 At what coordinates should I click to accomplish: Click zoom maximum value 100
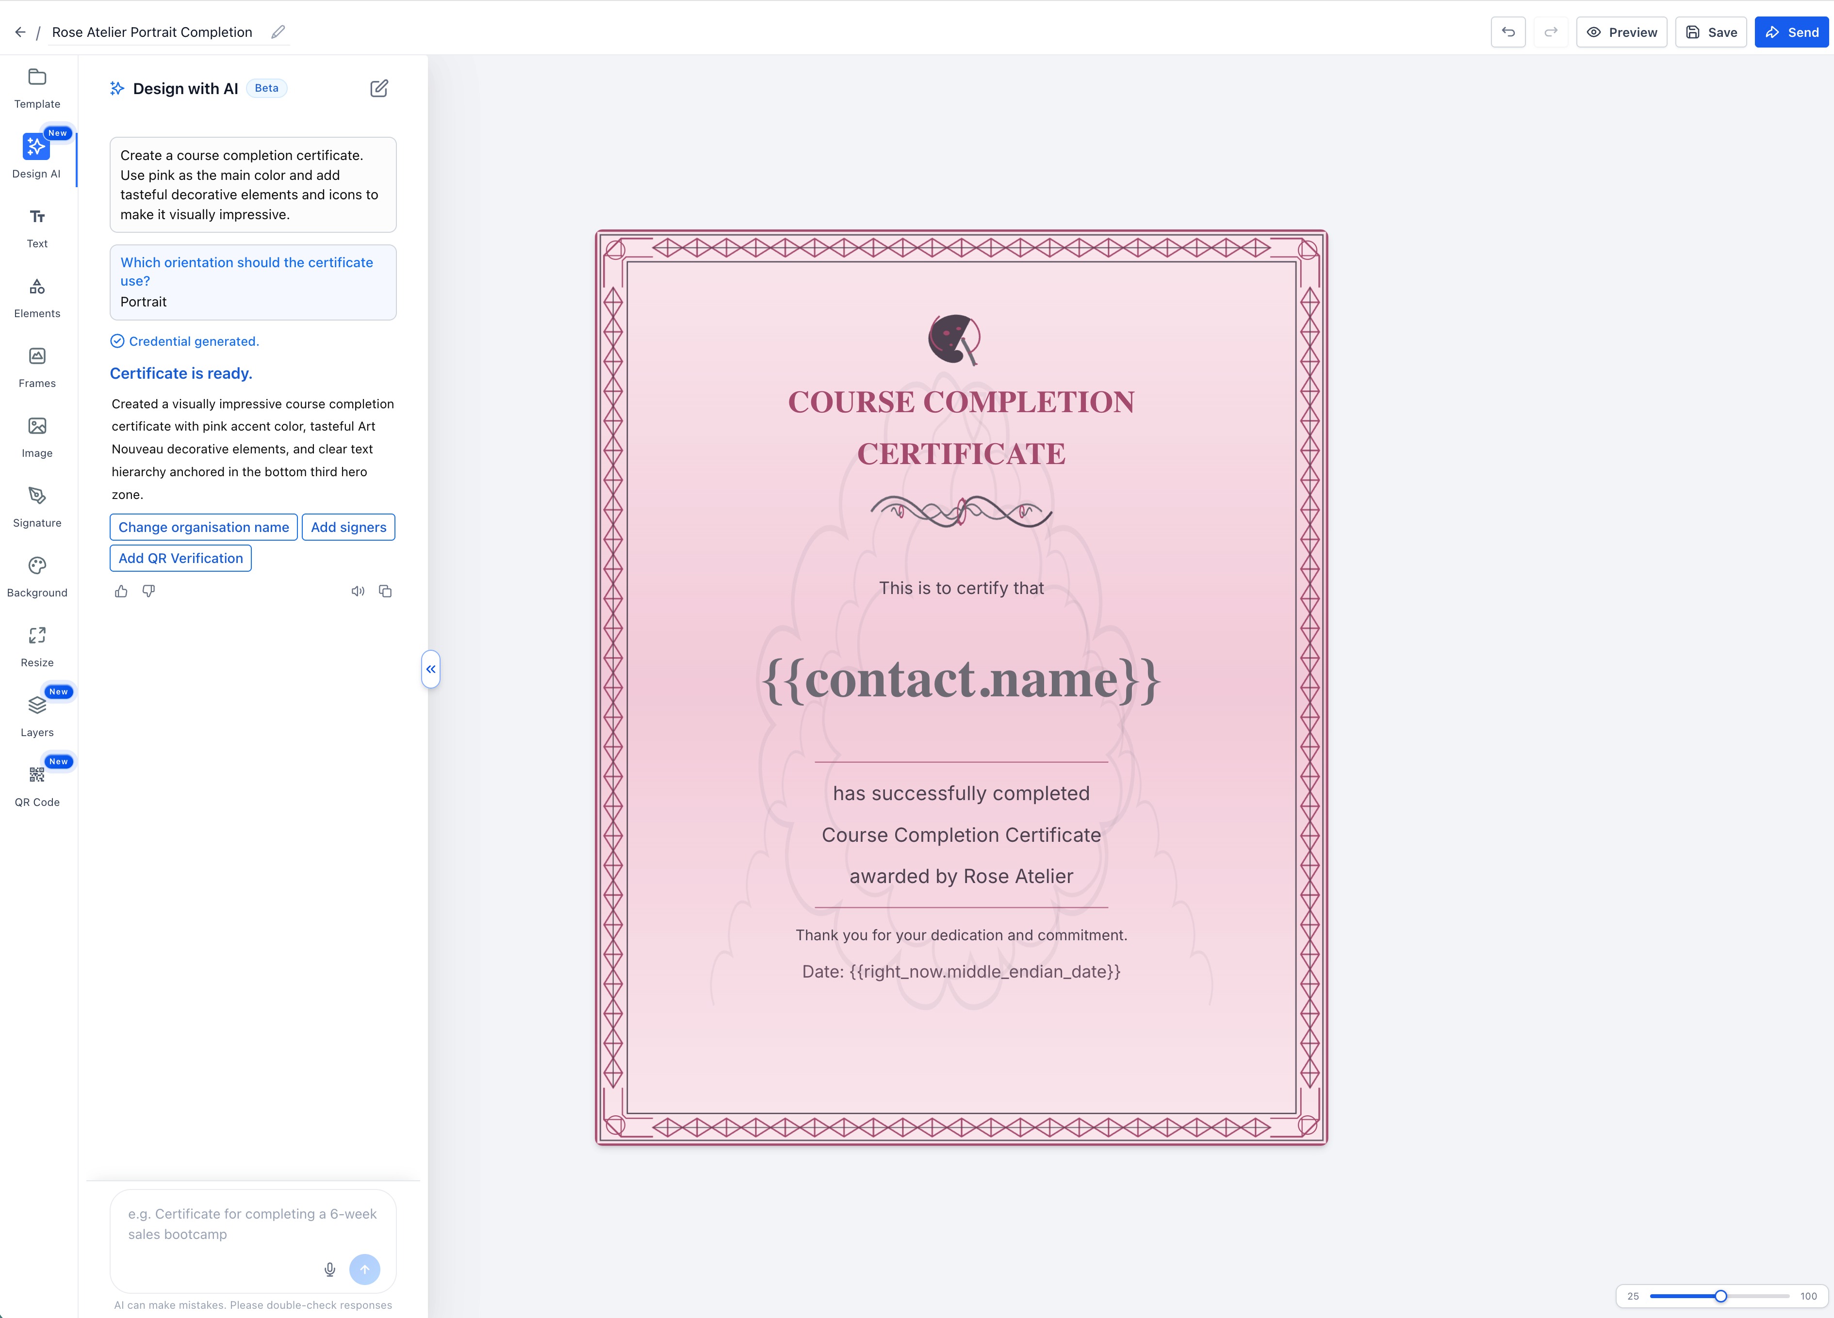coord(1808,1296)
